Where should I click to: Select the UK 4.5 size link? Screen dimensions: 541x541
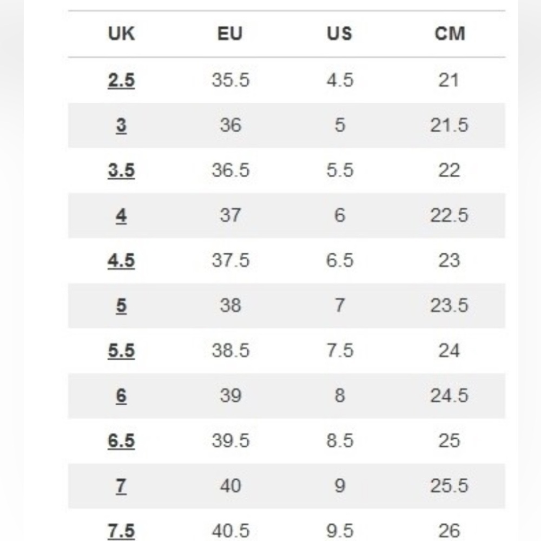[121, 261]
